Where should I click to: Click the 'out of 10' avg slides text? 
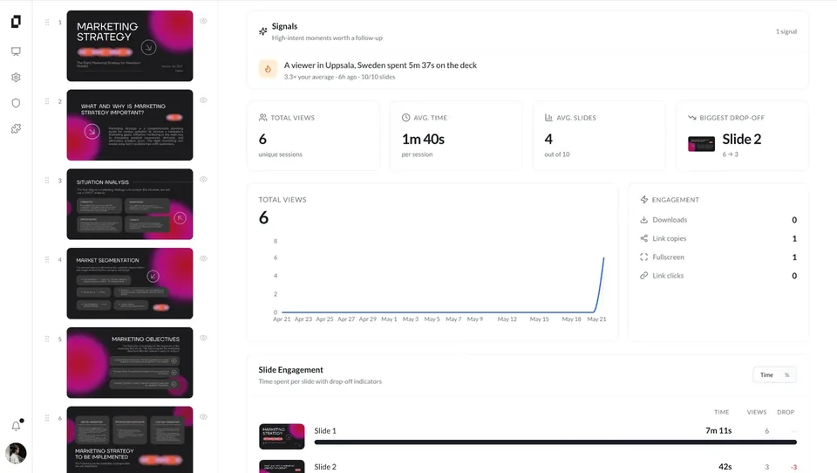click(x=557, y=154)
